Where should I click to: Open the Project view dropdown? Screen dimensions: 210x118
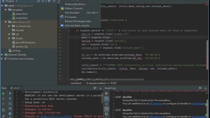tap(17, 1)
